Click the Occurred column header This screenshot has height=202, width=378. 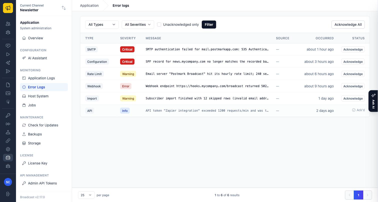324,38
